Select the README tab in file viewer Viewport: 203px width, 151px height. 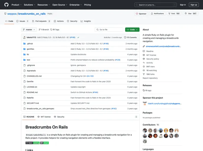point(29,117)
